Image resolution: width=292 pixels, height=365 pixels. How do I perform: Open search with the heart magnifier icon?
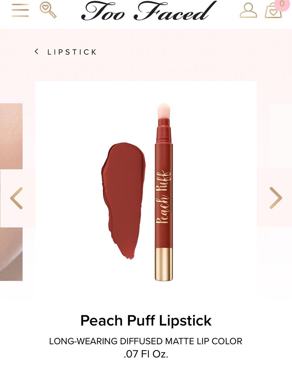click(x=48, y=10)
